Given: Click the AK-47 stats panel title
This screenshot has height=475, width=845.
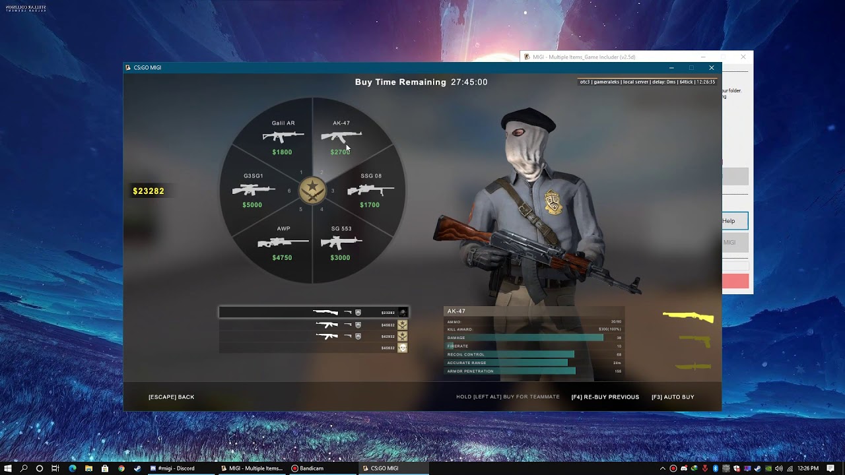Looking at the screenshot, I should 456,311.
